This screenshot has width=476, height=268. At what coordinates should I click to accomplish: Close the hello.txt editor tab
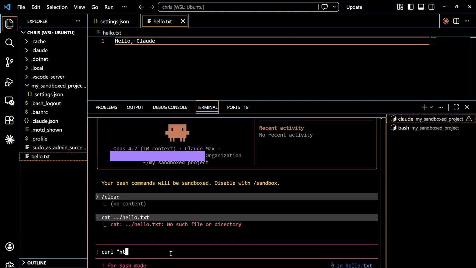pyautogui.click(x=183, y=21)
